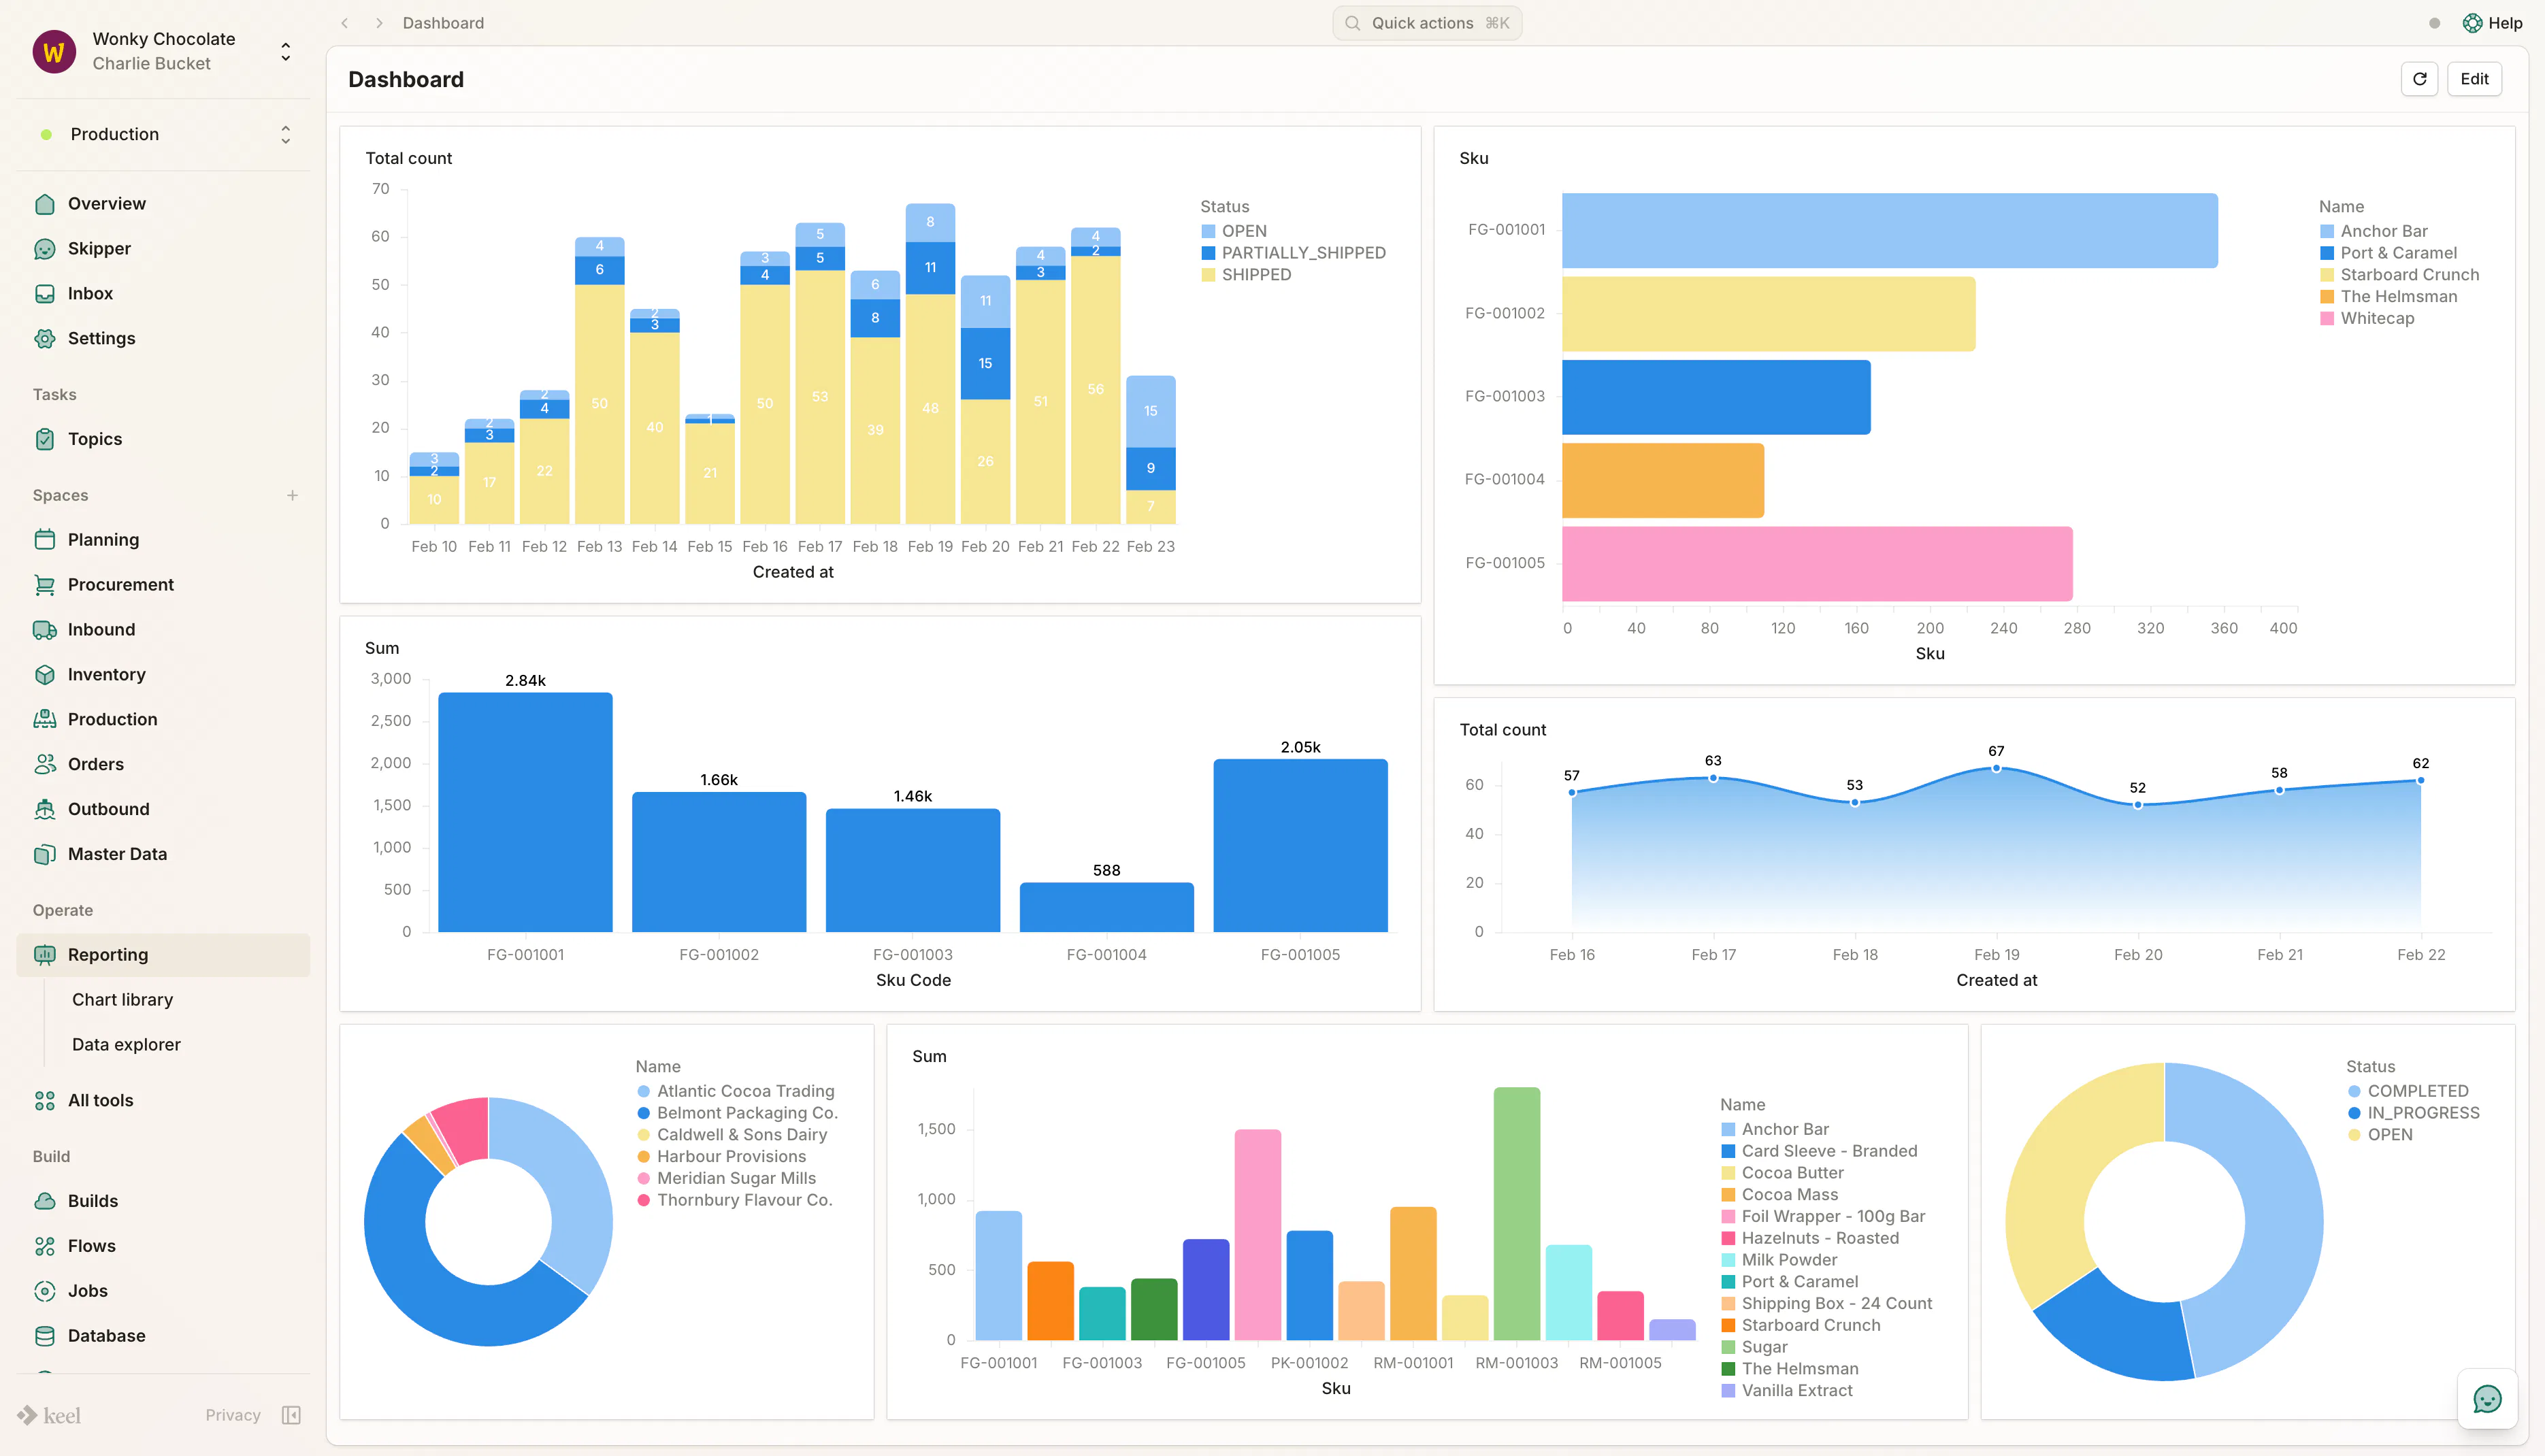
Task: Click the Belmont Packaging Co. color swatch
Action: 644,1113
